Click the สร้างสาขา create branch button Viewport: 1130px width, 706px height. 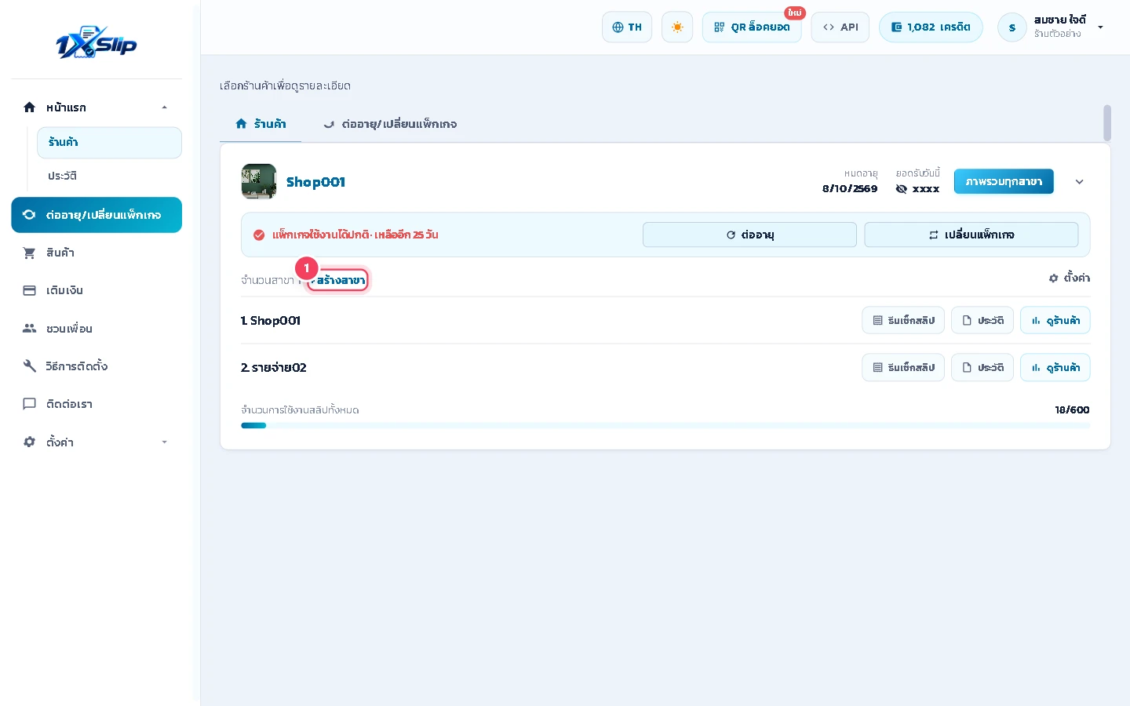(337, 280)
